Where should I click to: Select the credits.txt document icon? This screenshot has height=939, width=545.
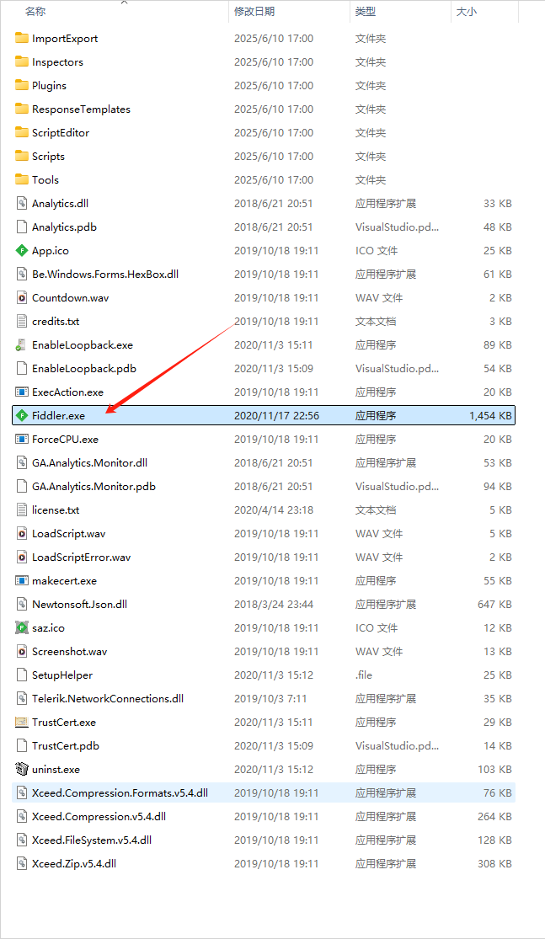(22, 321)
